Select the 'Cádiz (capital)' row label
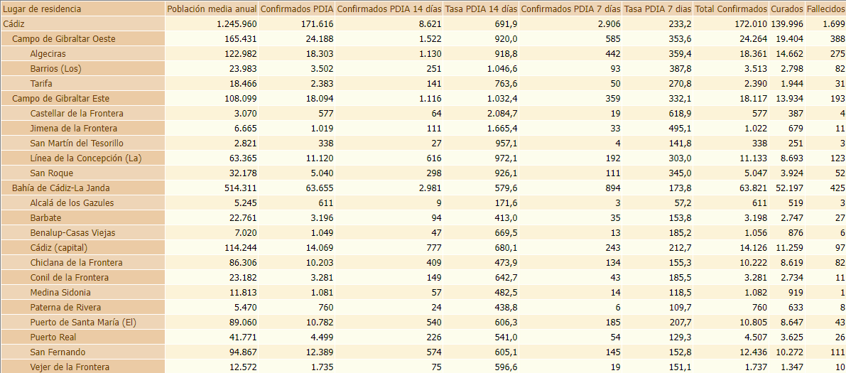846x373 pixels. (58, 248)
